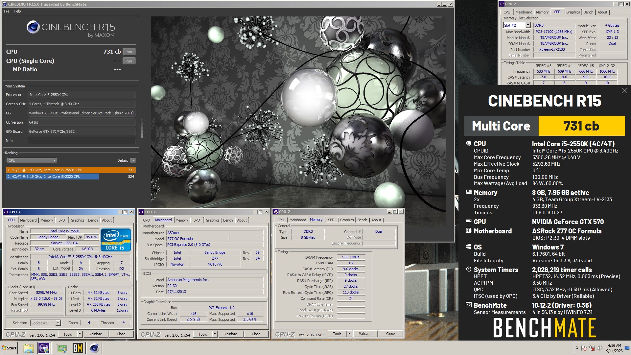This screenshot has height=355, width=631.
Task: Open Mainboard tab in first bottom CPU-Z
Action: coord(28,220)
